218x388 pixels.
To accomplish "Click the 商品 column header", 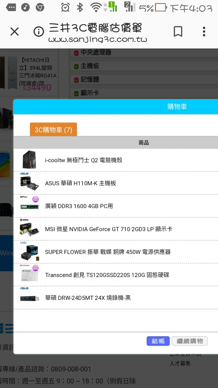I will click(x=144, y=142).
